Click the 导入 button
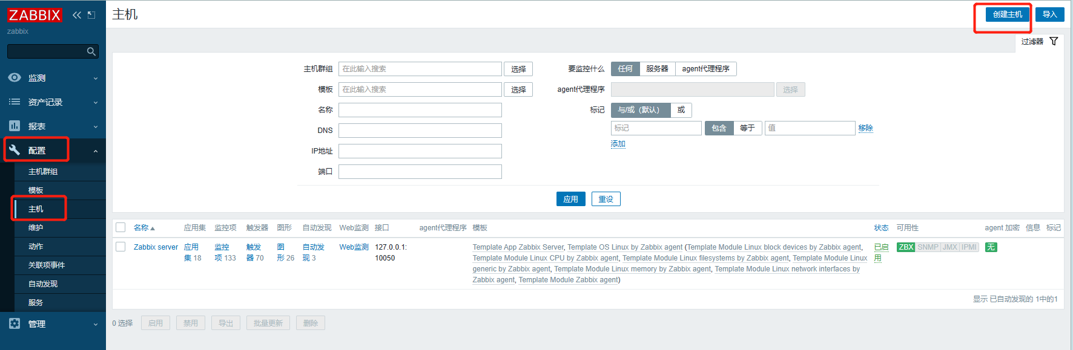The width and height of the screenshot is (1073, 350). point(1049,15)
